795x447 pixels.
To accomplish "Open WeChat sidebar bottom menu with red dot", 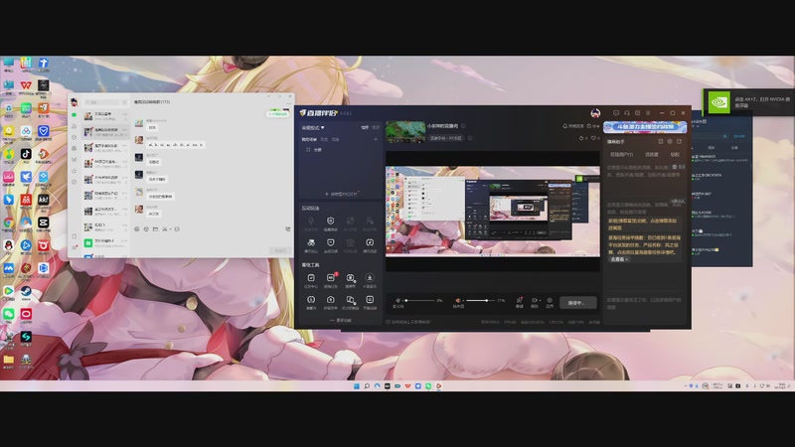I will coord(75,247).
